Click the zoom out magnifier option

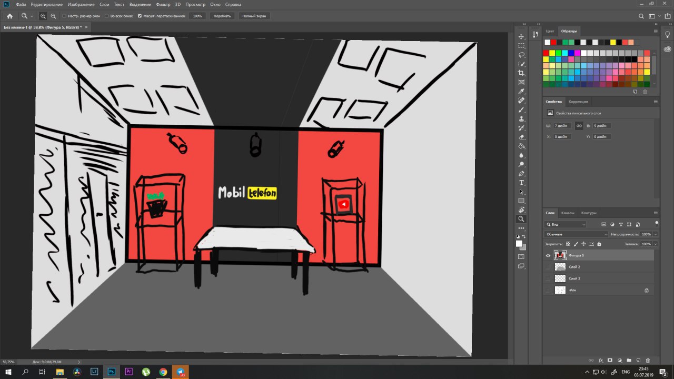coord(53,16)
